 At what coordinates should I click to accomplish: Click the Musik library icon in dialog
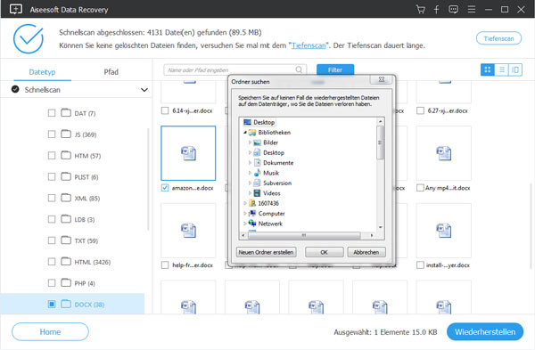coord(258,173)
